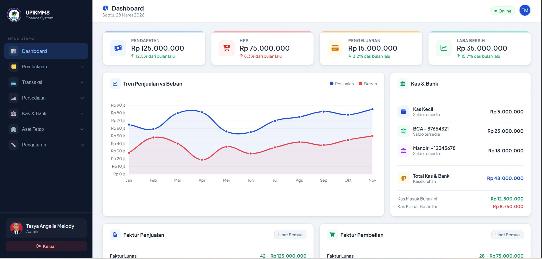Click the TM user avatar

[525, 11]
